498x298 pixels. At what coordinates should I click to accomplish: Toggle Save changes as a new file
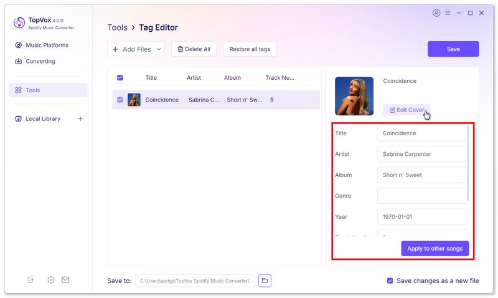(390, 281)
